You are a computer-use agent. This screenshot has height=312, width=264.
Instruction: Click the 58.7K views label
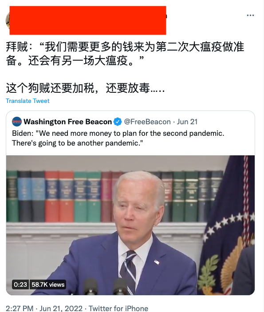[x=48, y=284]
